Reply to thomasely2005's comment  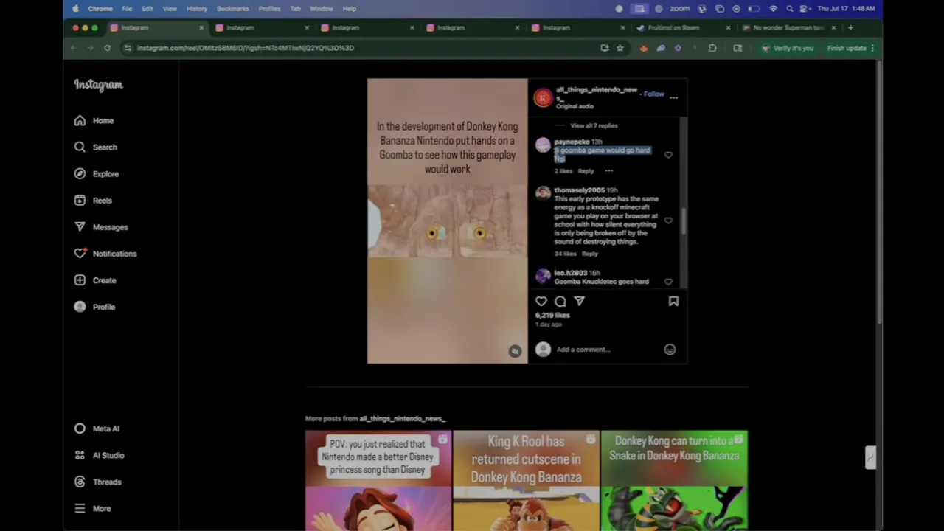pyautogui.click(x=590, y=254)
